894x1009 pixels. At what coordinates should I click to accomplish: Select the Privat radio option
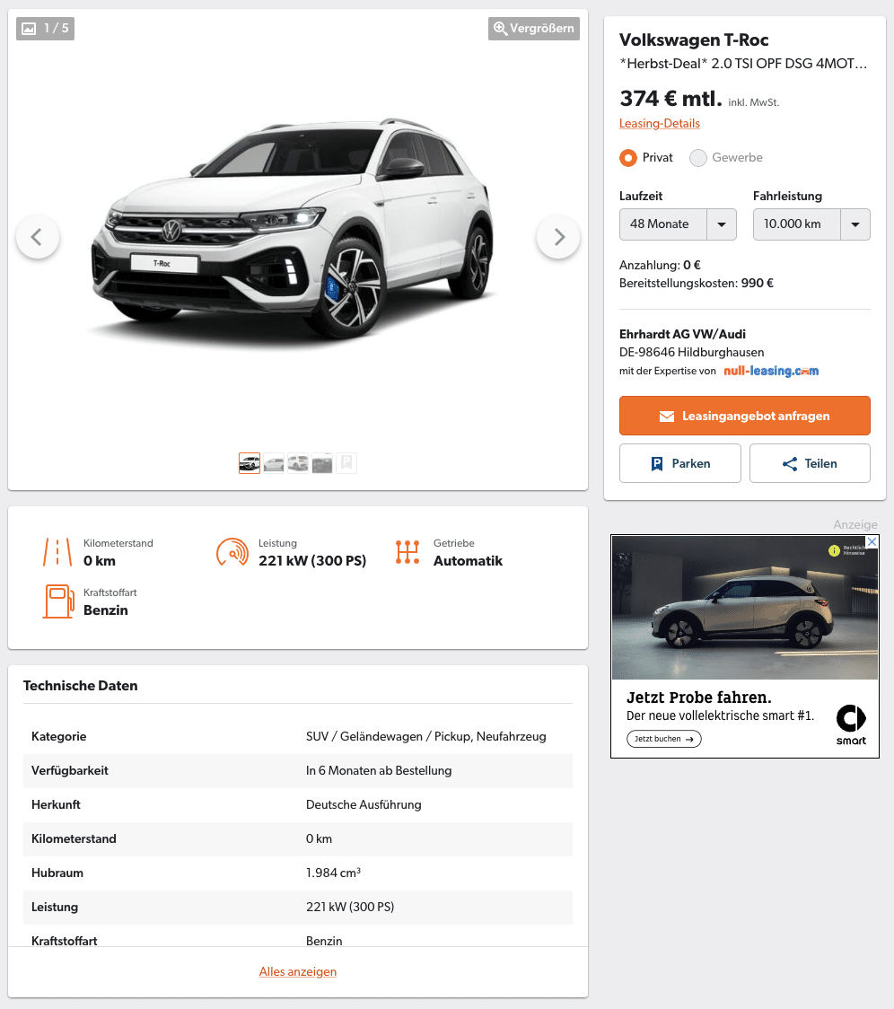click(628, 158)
